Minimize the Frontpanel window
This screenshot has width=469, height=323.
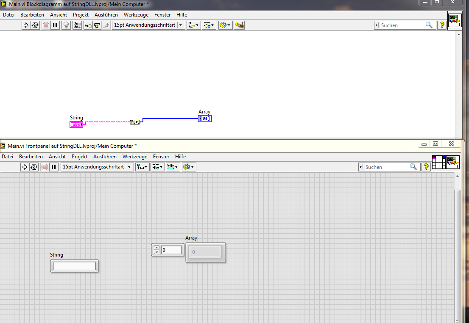424,144
